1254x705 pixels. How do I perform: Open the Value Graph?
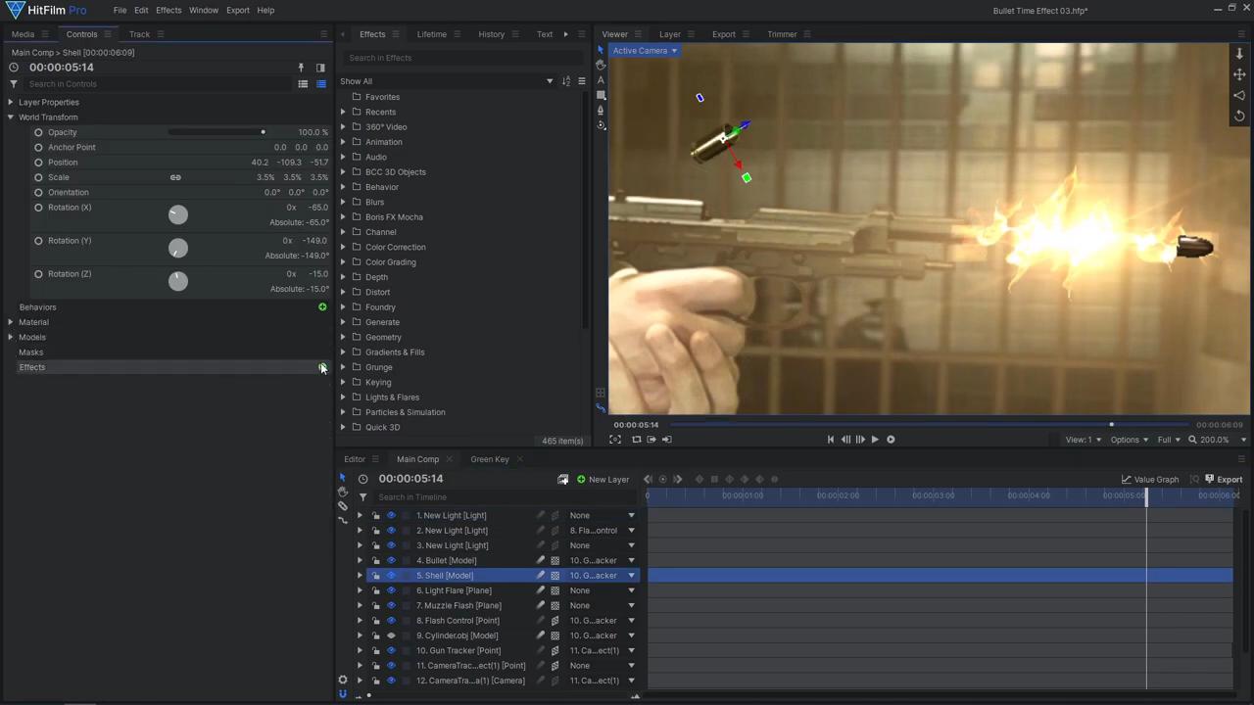coord(1150,480)
